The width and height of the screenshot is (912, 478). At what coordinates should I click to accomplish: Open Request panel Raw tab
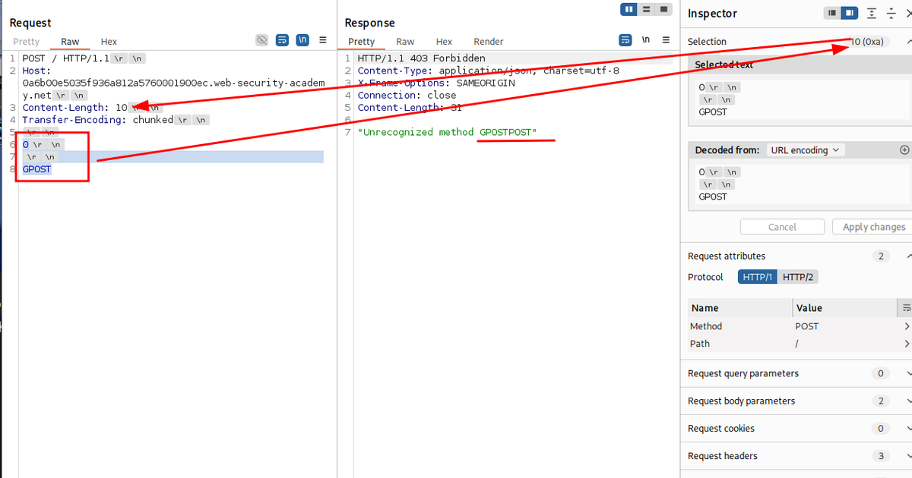coord(70,42)
